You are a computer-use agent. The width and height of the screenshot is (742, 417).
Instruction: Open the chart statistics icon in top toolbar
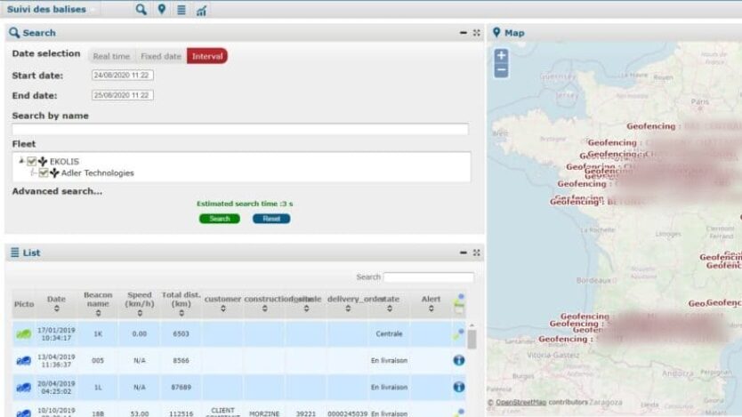point(202,10)
